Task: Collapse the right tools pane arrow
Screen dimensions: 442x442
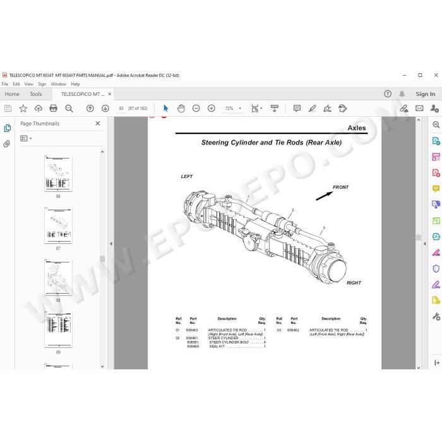Action: pyautogui.click(x=424, y=244)
